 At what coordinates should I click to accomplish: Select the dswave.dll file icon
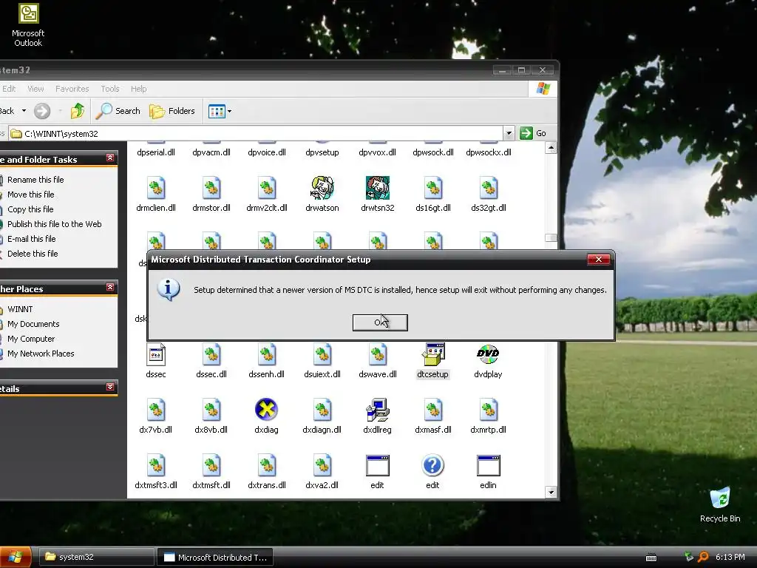[378, 354]
